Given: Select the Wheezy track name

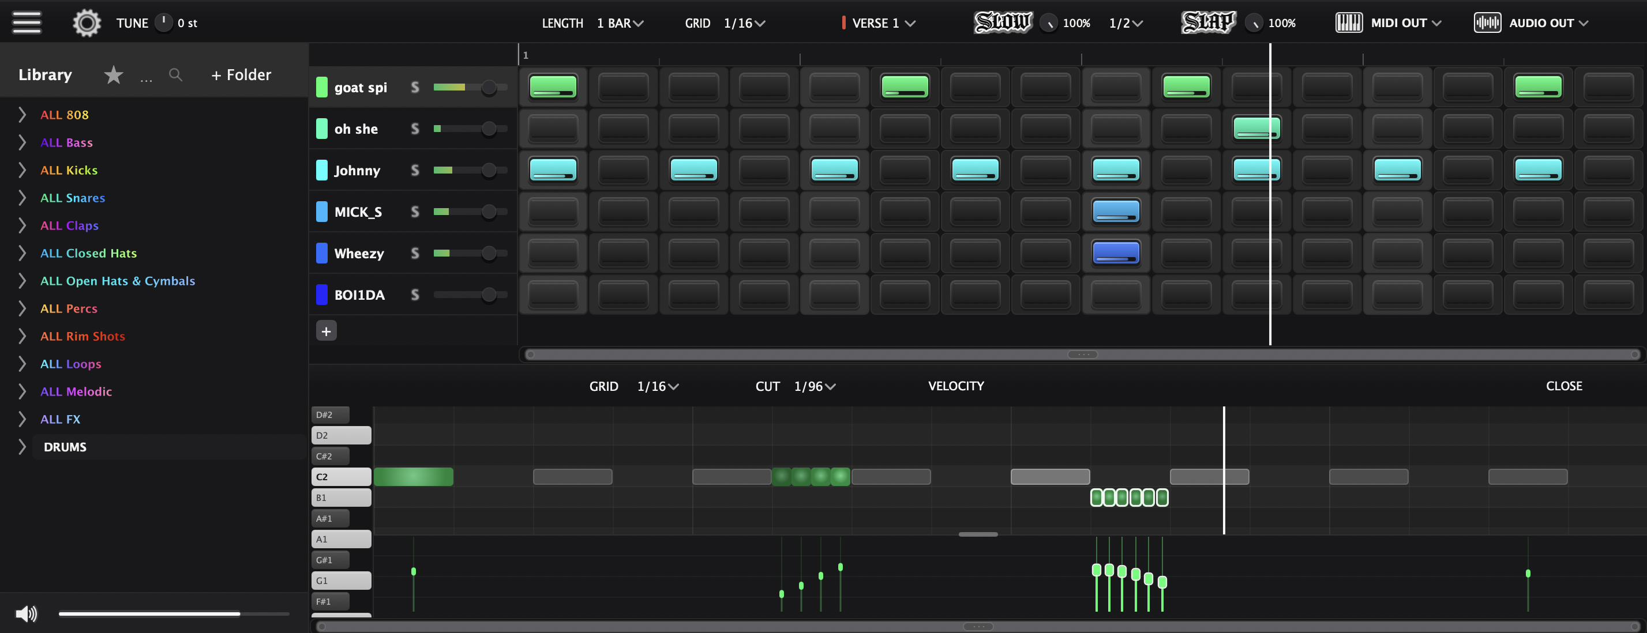Looking at the screenshot, I should tap(359, 253).
